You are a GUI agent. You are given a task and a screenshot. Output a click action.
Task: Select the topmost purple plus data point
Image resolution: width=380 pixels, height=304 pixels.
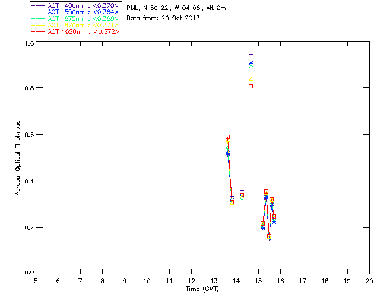tap(251, 54)
